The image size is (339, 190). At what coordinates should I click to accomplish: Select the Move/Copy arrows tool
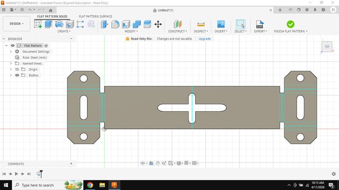[158, 24]
